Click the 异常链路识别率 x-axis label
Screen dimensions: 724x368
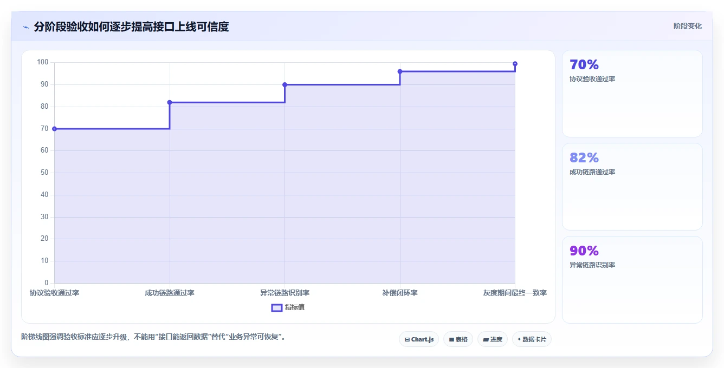click(285, 293)
